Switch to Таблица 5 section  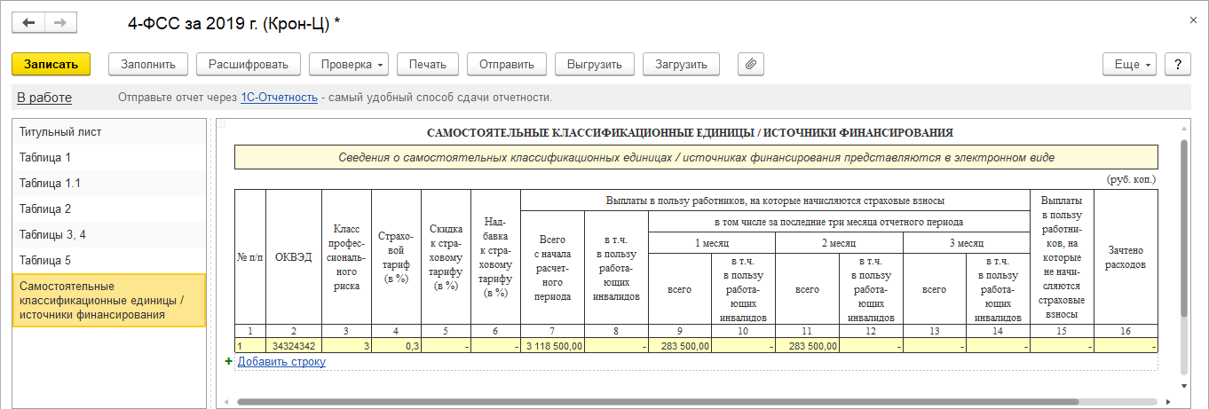click(x=108, y=261)
